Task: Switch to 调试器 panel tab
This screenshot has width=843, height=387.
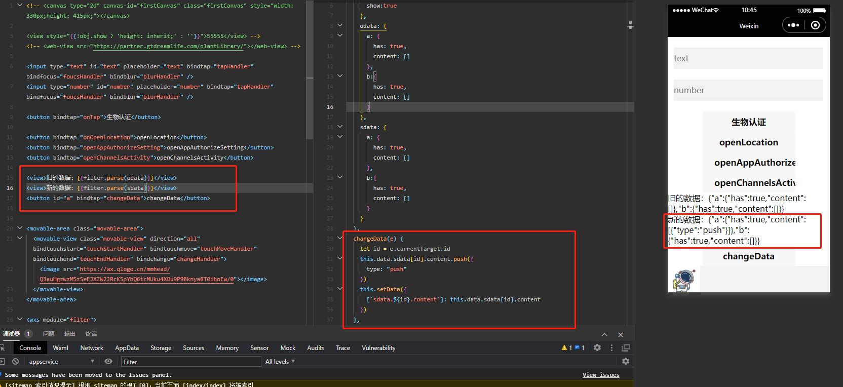Action: click(11, 334)
